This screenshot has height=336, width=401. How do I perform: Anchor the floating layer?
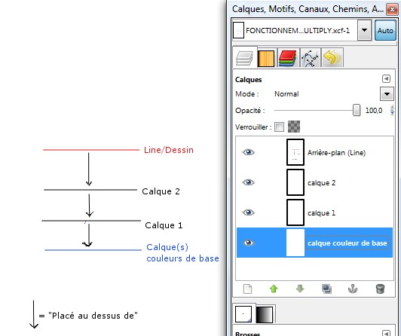pos(353,289)
